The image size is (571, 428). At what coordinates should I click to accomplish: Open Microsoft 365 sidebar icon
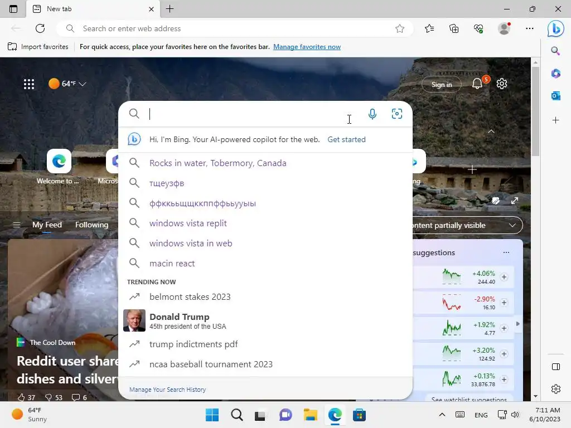pos(555,74)
